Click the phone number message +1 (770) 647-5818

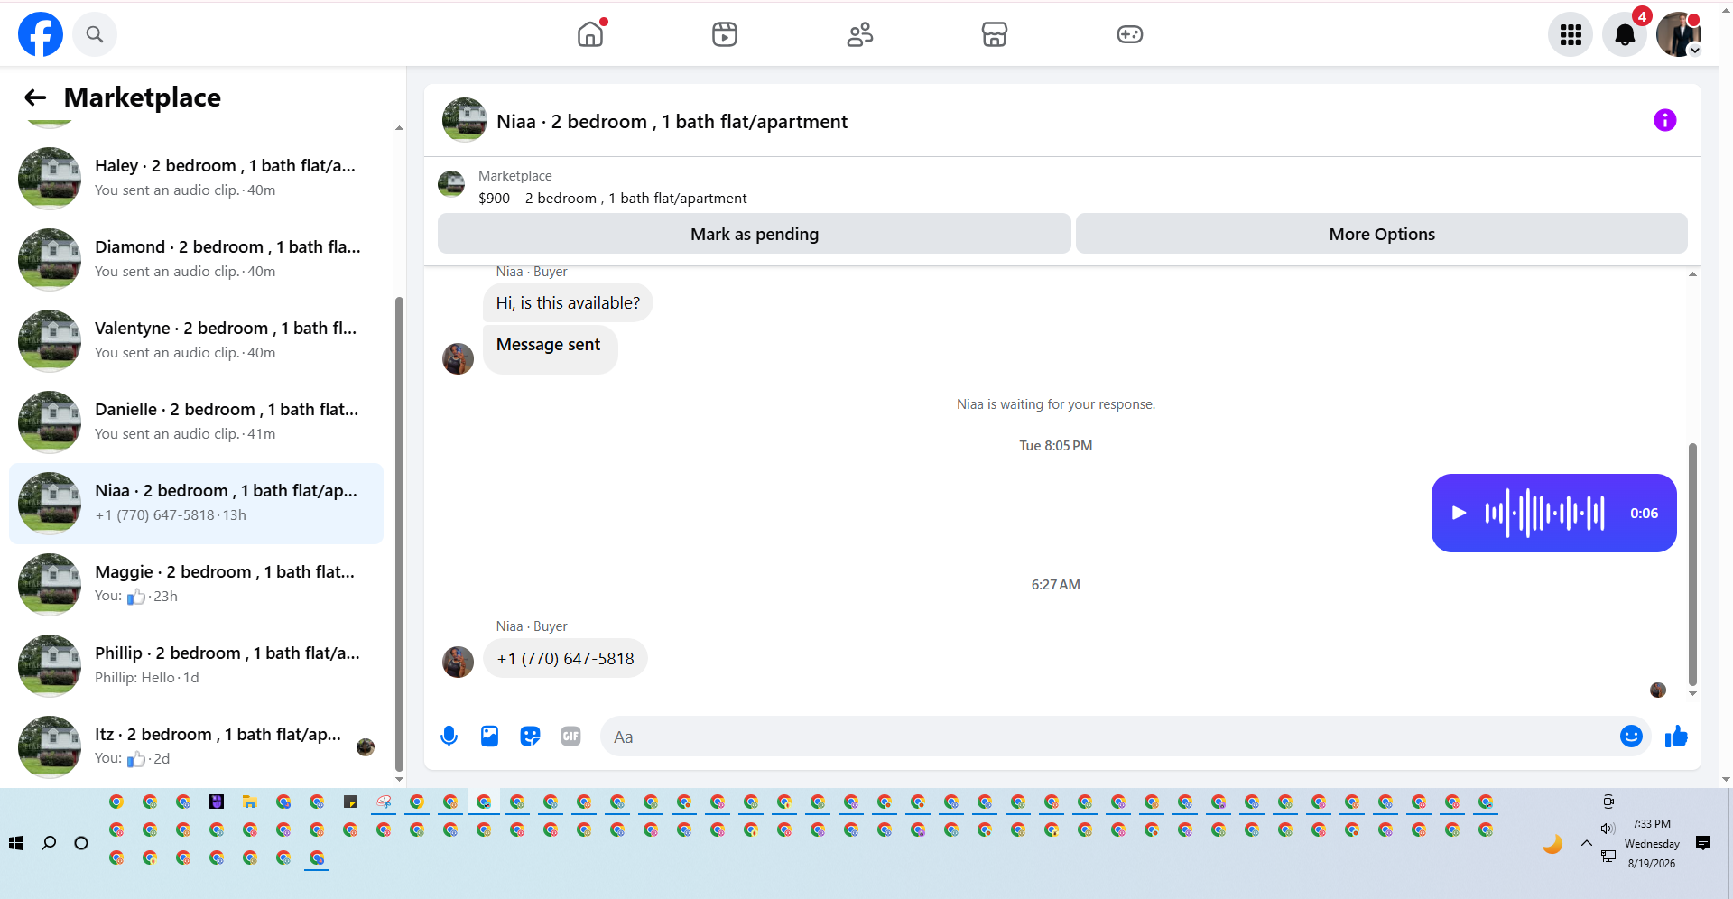565,659
